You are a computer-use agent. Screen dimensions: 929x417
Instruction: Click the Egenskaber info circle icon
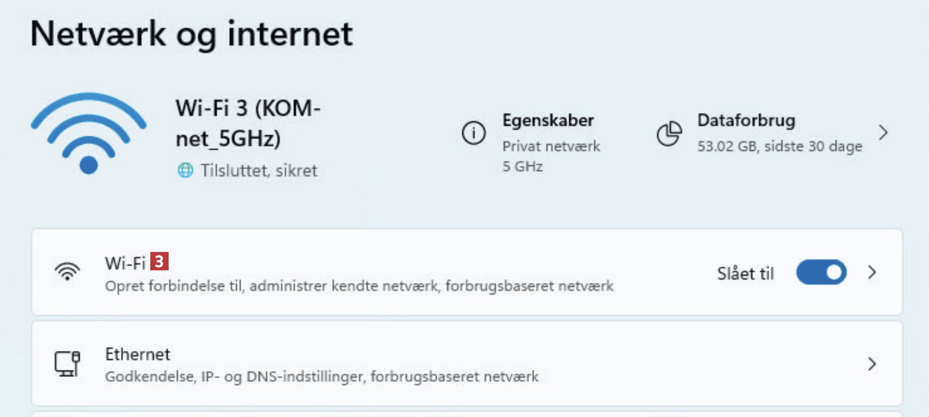(473, 133)
